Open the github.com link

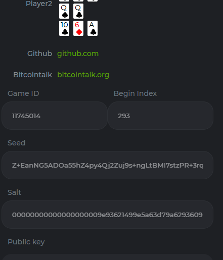click(78, 54)
